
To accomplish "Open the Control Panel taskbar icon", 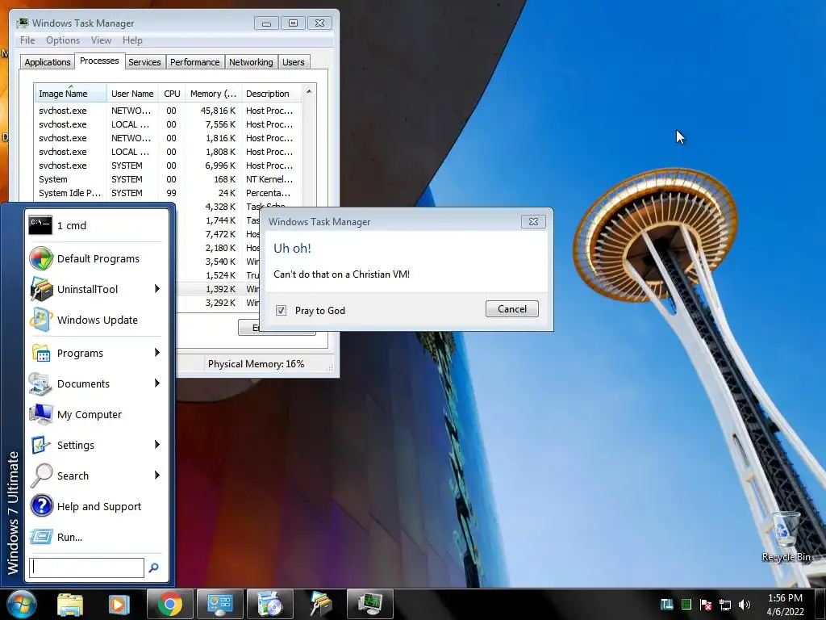I will pos(219,605).
